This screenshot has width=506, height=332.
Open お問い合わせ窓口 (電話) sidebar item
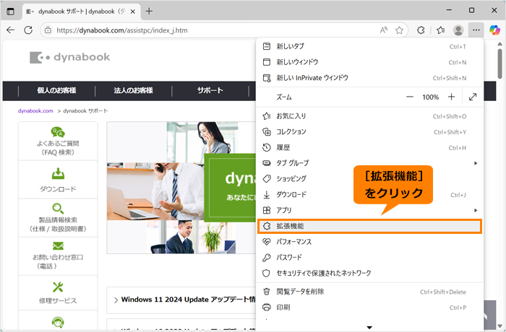(x=58, y=256)
